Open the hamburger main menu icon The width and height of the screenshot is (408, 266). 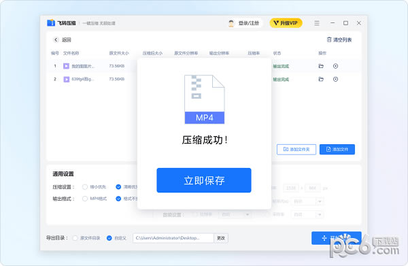[x=317, y=23]
